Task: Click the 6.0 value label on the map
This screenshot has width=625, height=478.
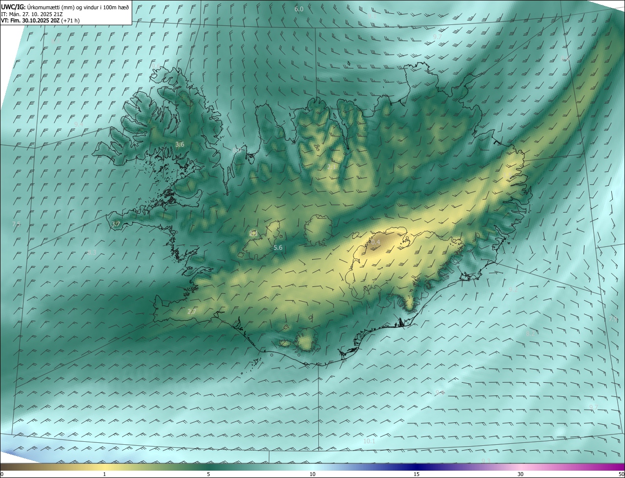Action: pos(299,9)
